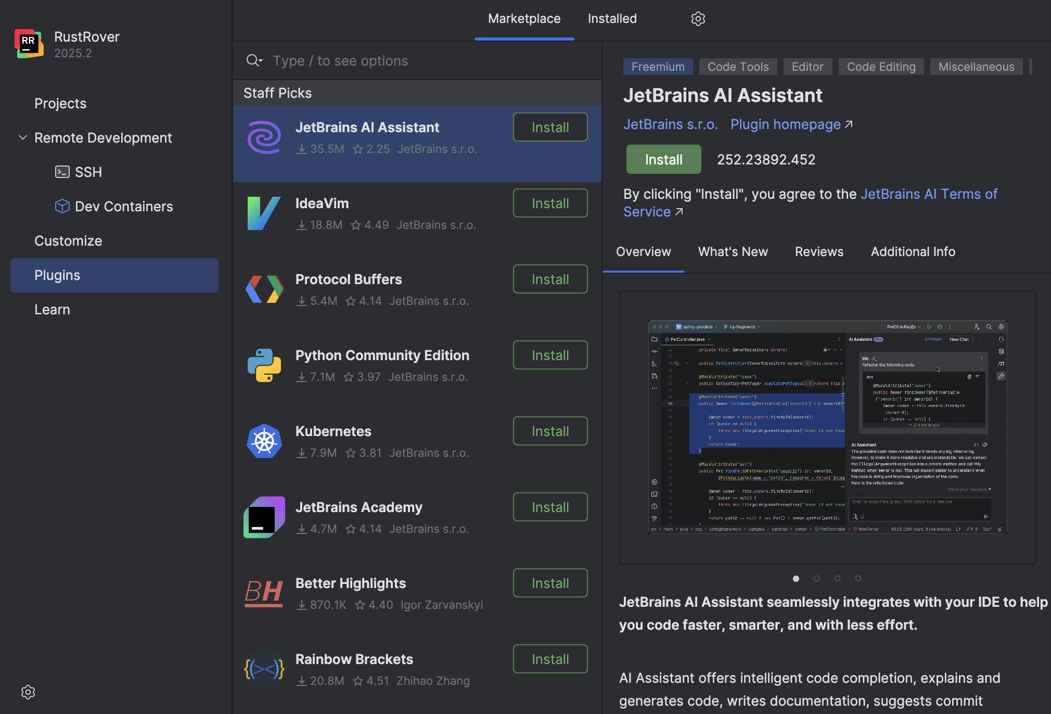Switch to the Installed tab
The width and height of the screenshot is (1051, 714).
point(612,19)
